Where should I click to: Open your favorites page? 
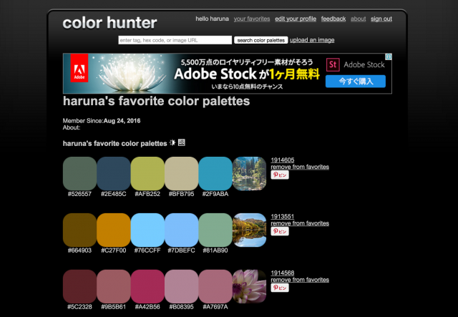251,19
